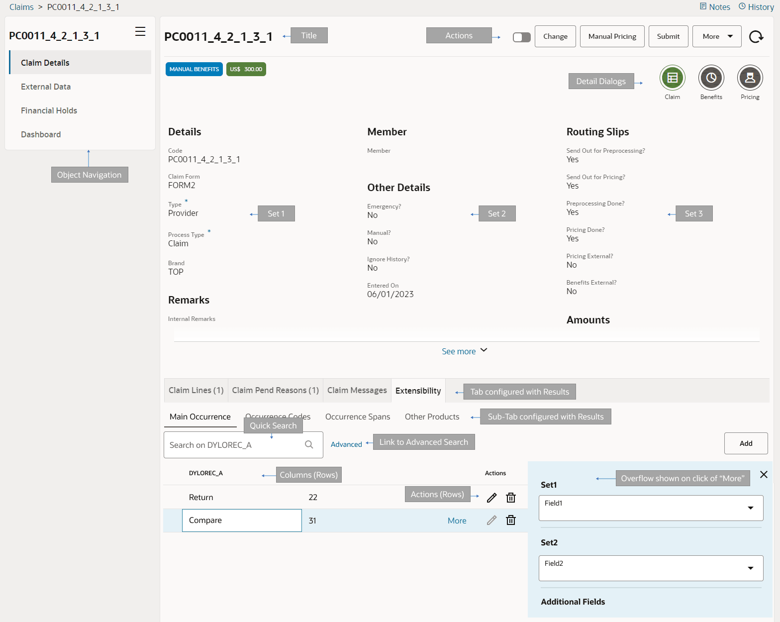Select the Extensibility tab
The image size is (780, 622).
[418, 391]
